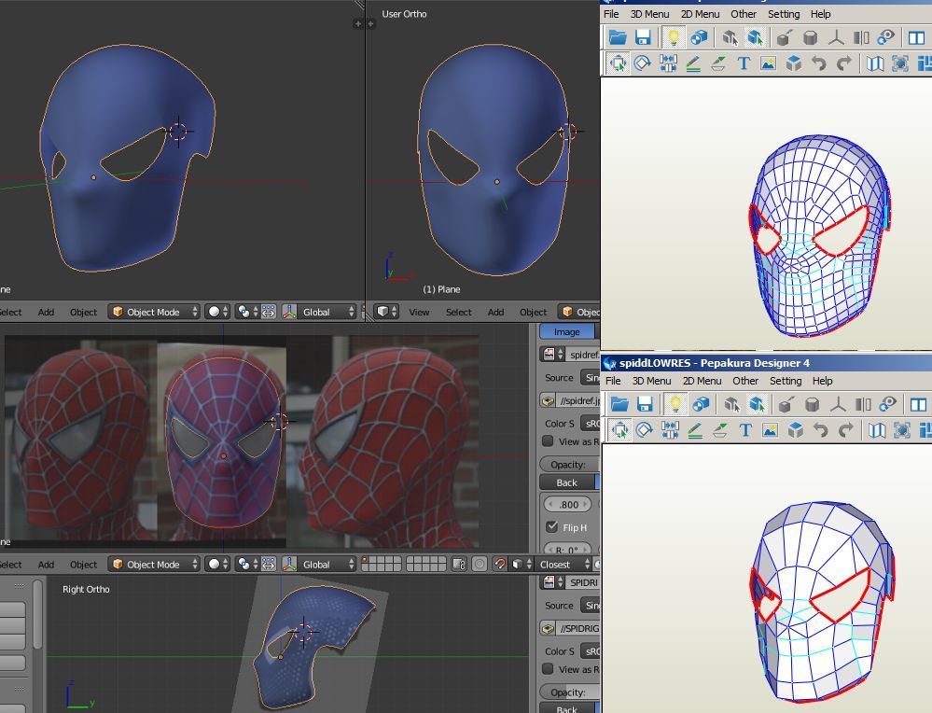This screenshot has width=932, height=713.
Task: Open 2D Menu in top Pepakura window
Action: [700, 14]
